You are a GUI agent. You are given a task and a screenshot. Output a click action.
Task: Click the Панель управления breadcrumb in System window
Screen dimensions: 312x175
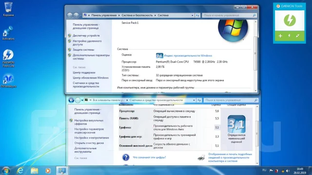104,15
